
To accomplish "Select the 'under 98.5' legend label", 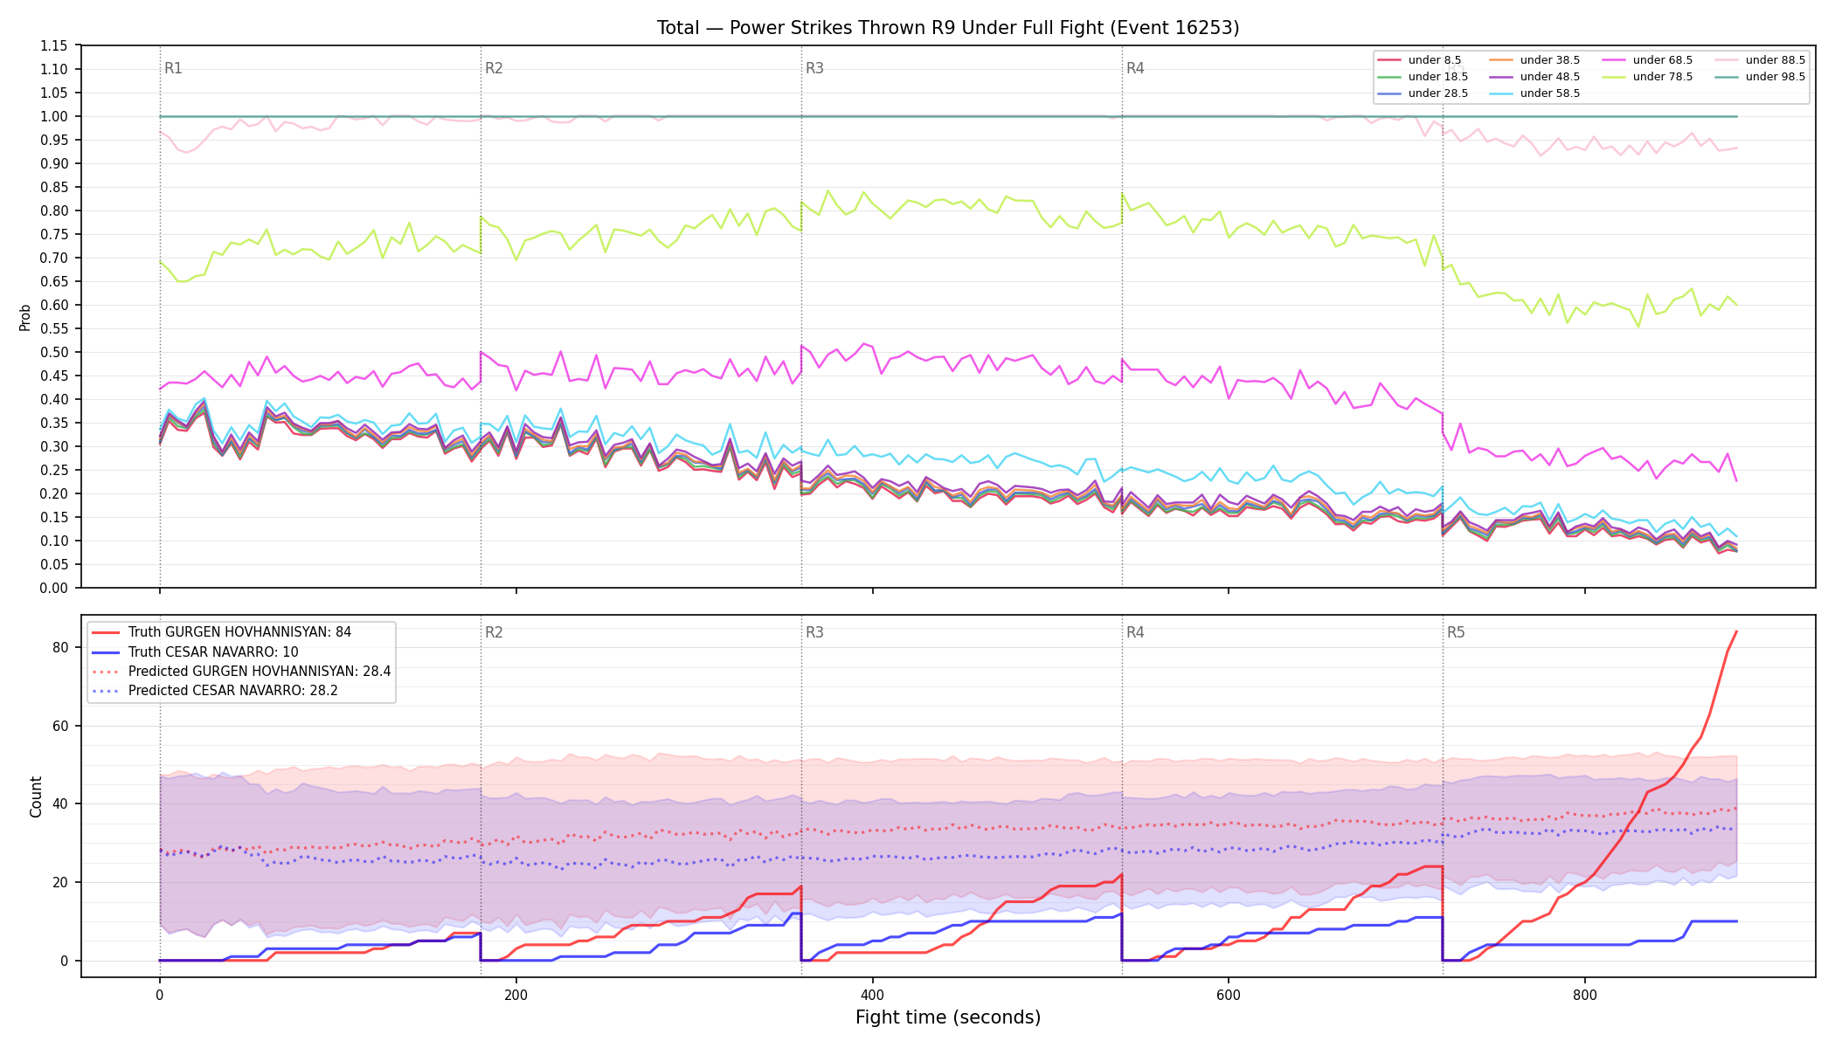I will (1776, 77).
